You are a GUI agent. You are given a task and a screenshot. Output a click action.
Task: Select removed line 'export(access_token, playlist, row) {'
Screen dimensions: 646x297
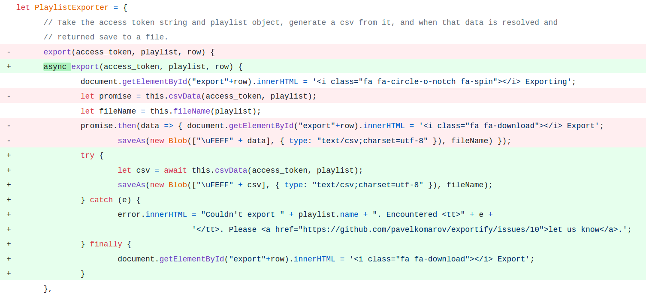pyautogui.click(x=323, y=52)
